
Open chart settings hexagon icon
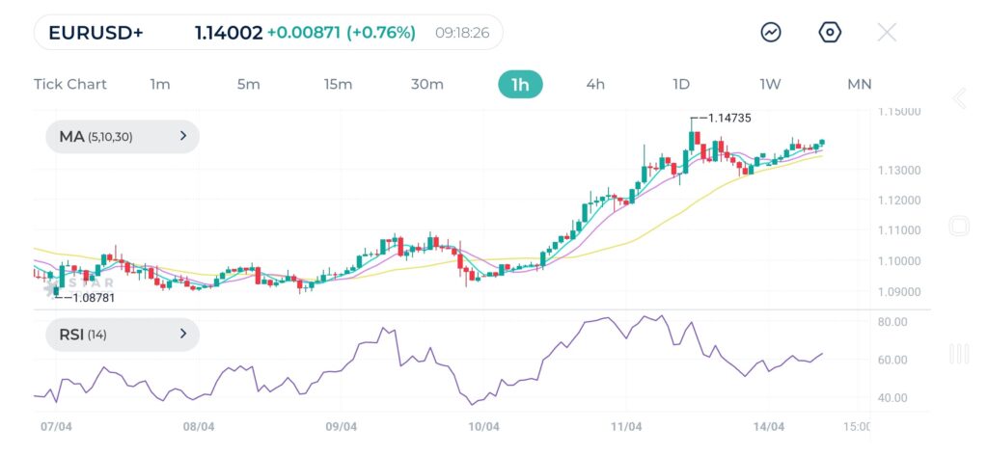[x=830, y=33]
